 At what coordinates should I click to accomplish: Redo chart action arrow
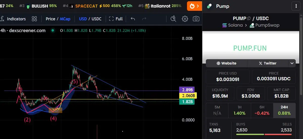pyautogui.click(x=144, y=19)
